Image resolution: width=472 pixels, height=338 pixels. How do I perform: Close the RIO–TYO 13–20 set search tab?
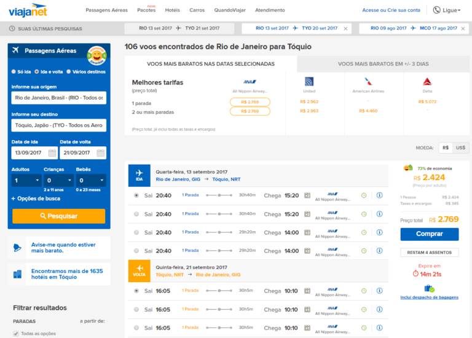tap(345, 28)
